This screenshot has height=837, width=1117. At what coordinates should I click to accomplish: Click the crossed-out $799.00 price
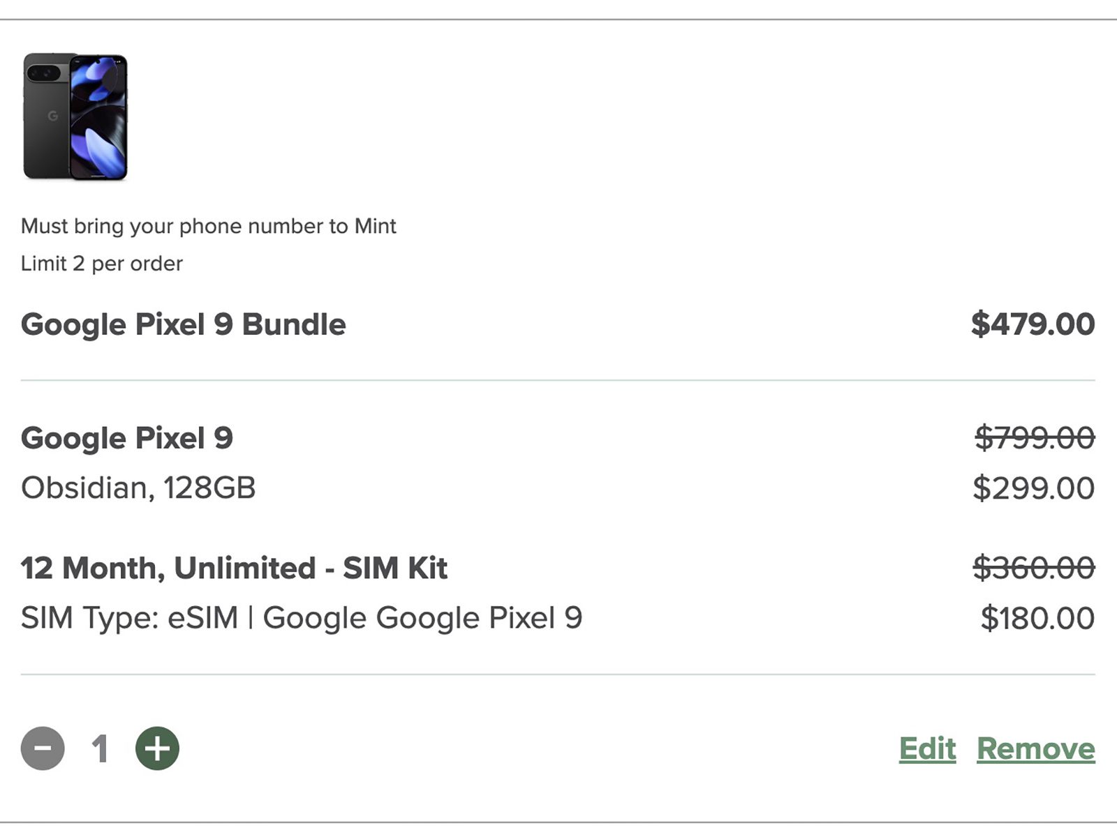(1034, 438)
